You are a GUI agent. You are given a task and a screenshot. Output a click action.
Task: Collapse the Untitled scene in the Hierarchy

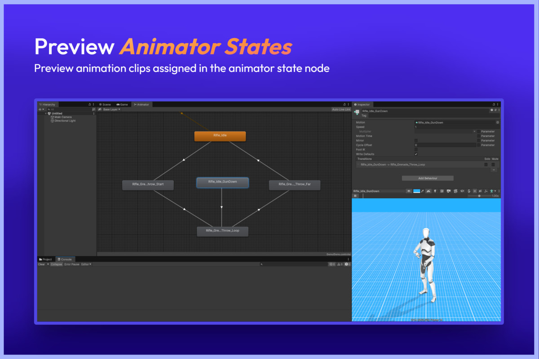(47, 113)
